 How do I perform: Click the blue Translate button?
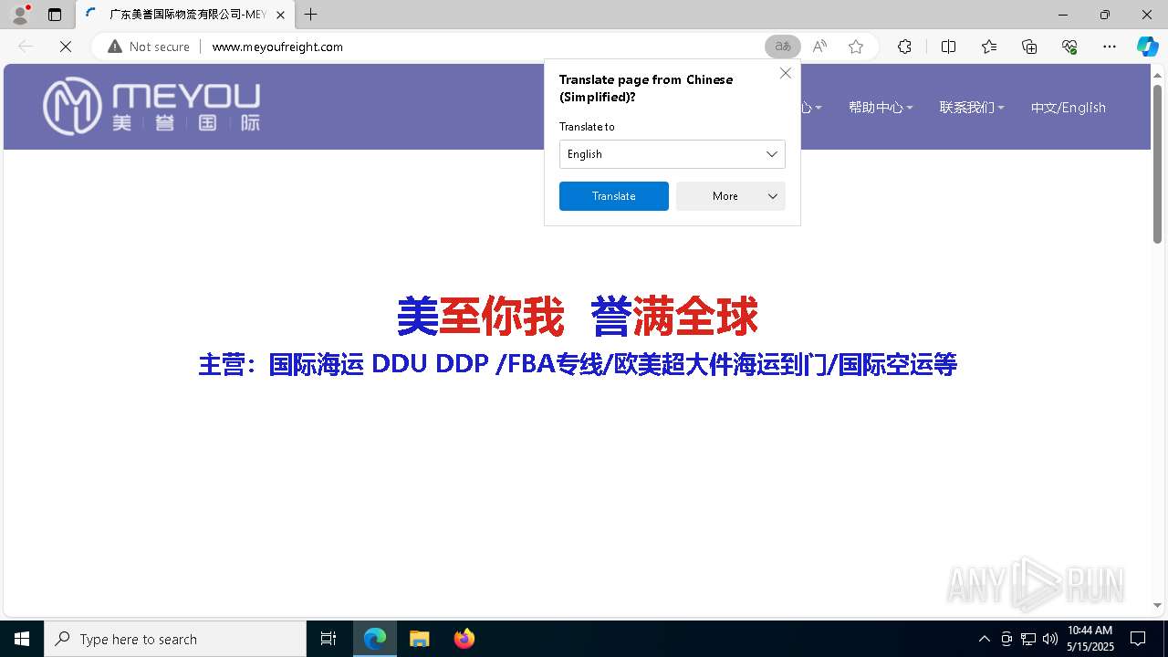tap(613, 196)
